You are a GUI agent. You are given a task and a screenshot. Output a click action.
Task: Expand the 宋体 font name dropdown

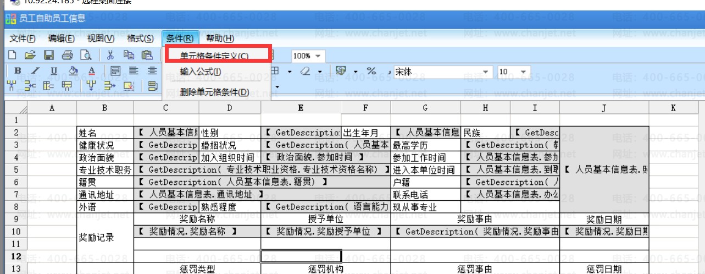click(486, 72)
